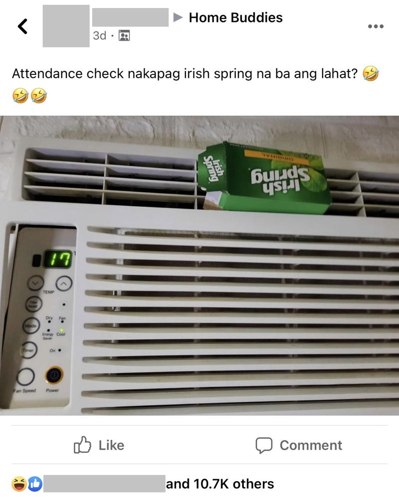Click the 3d post timestamp
The height and width of the screenshot is (501, 399).
pyautogui.click(x=99, y=35)
